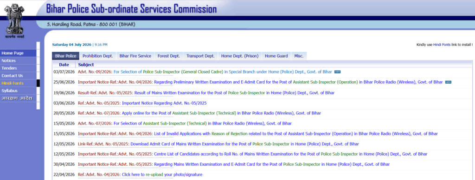Screen dimensions: 475x180
Task: Open Download Admit Card of Mains Written Examination
Action: pyautogui.click(x=218, y=144)
